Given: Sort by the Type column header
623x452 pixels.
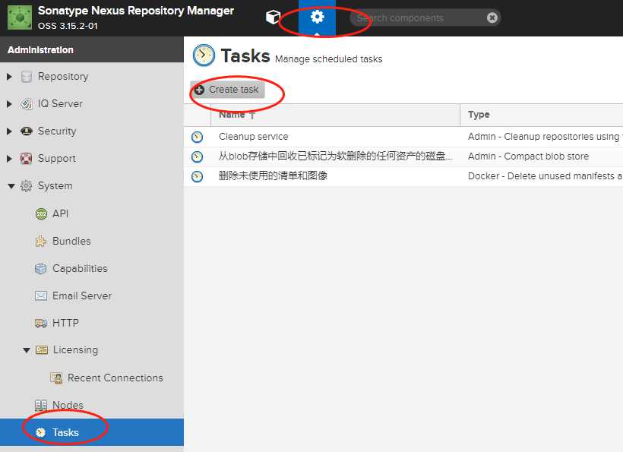Looking at the screenshot, I should pos(542,115).
